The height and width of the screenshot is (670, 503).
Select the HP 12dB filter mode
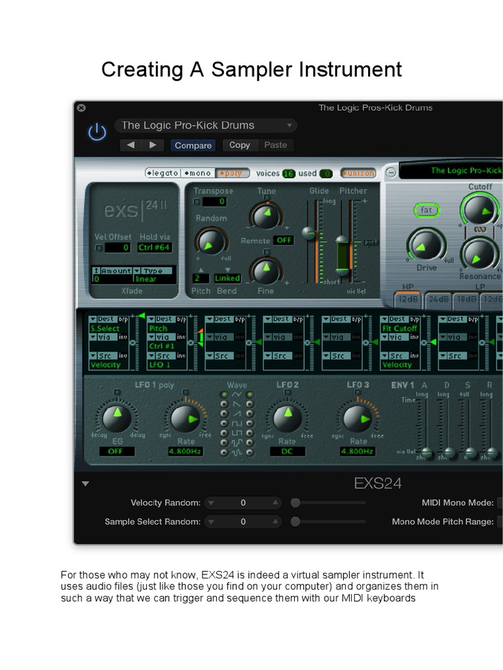pos(407,300)
